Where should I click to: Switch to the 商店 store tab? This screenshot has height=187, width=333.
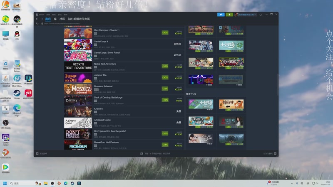click(48, 19)
